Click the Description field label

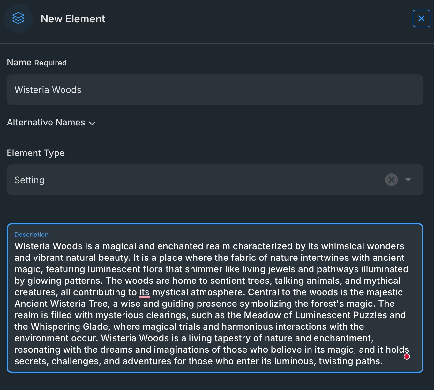pyautogui.click(x=31, y=235)
